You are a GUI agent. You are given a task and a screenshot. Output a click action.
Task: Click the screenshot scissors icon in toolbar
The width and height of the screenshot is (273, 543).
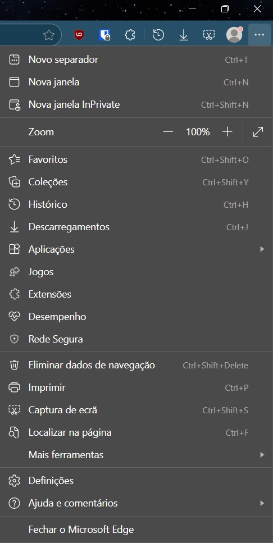pos(209,35)
